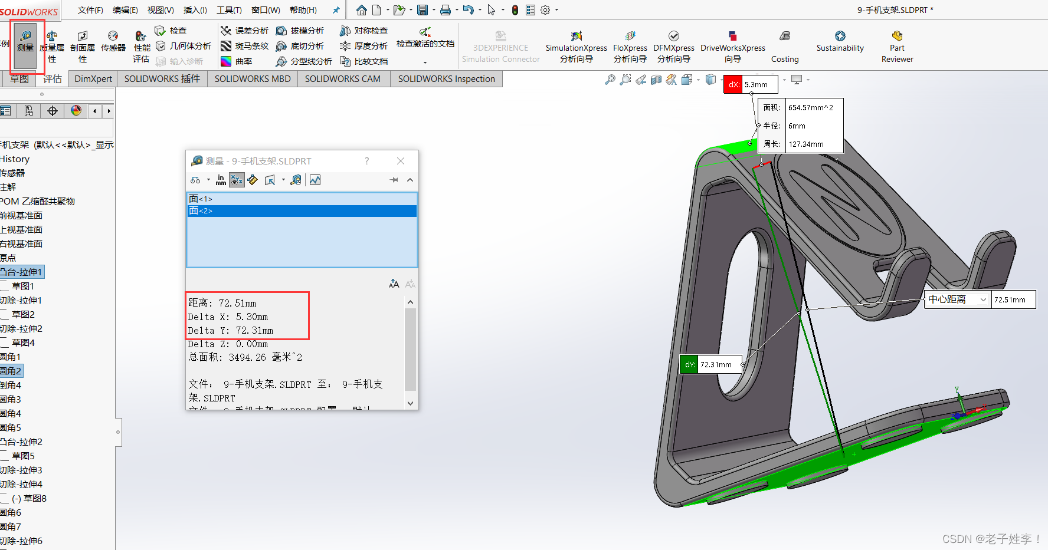Open the appearance color wheel tab in manager
The image size is (1048, 550).
[x=76, y=111]
